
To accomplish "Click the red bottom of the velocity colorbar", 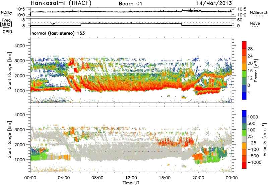I will click(x=244, y=165).
